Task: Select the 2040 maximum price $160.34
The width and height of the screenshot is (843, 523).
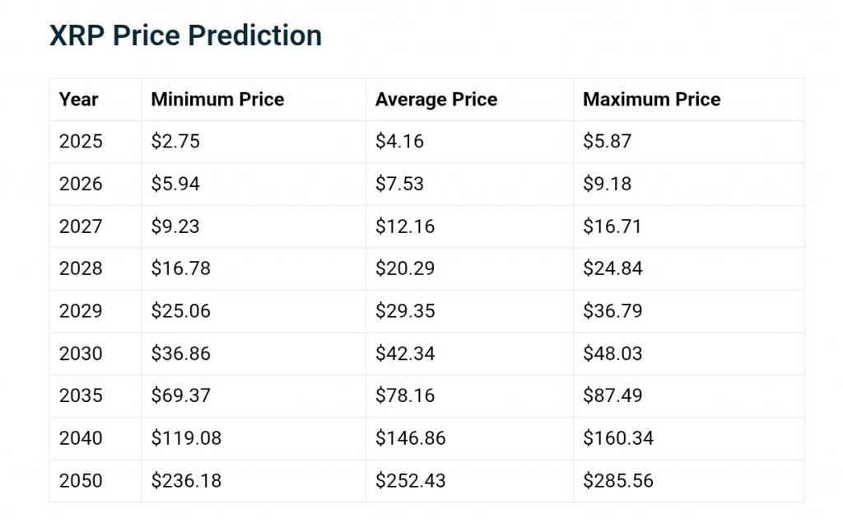Action: tap(618, 438)
